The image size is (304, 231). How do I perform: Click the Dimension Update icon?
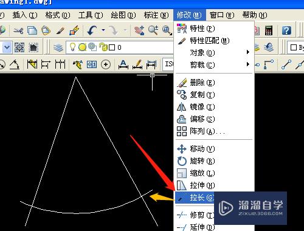151,64
